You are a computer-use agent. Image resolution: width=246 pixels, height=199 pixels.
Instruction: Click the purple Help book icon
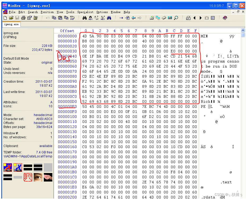coord(225,18)
